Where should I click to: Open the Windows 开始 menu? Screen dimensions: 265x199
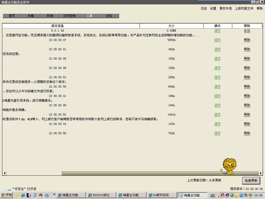pos(6,195)
